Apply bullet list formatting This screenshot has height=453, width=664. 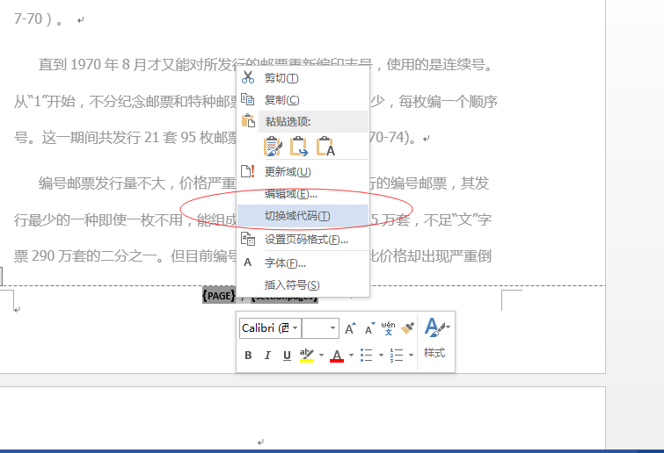coord(367,356)
